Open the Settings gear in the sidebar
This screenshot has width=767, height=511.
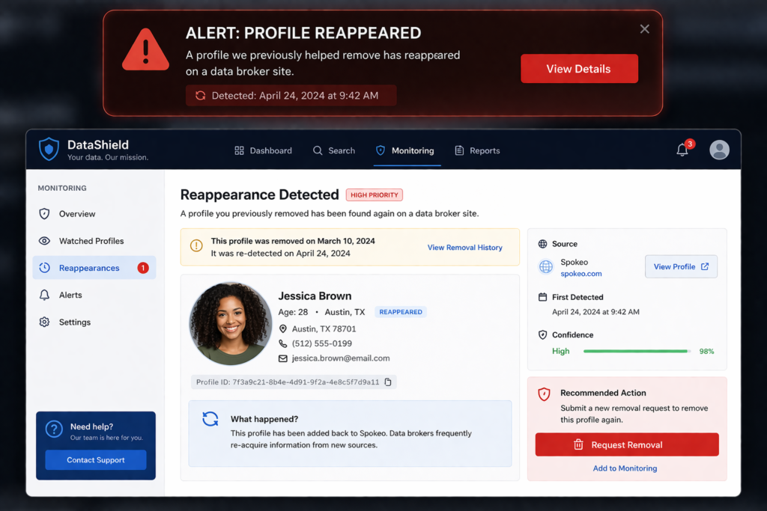pos(46,322)
